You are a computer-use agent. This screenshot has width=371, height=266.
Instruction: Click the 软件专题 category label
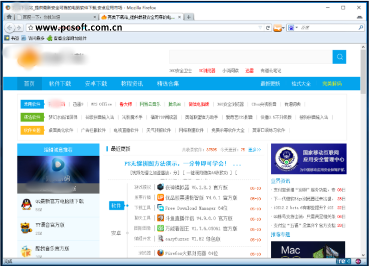[32, 130]
